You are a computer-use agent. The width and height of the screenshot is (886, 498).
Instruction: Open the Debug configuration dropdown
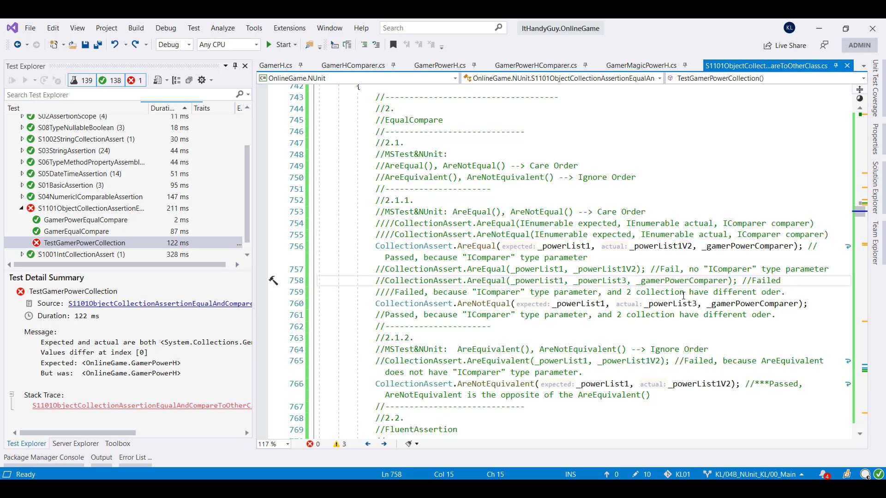tap(174, 45)
